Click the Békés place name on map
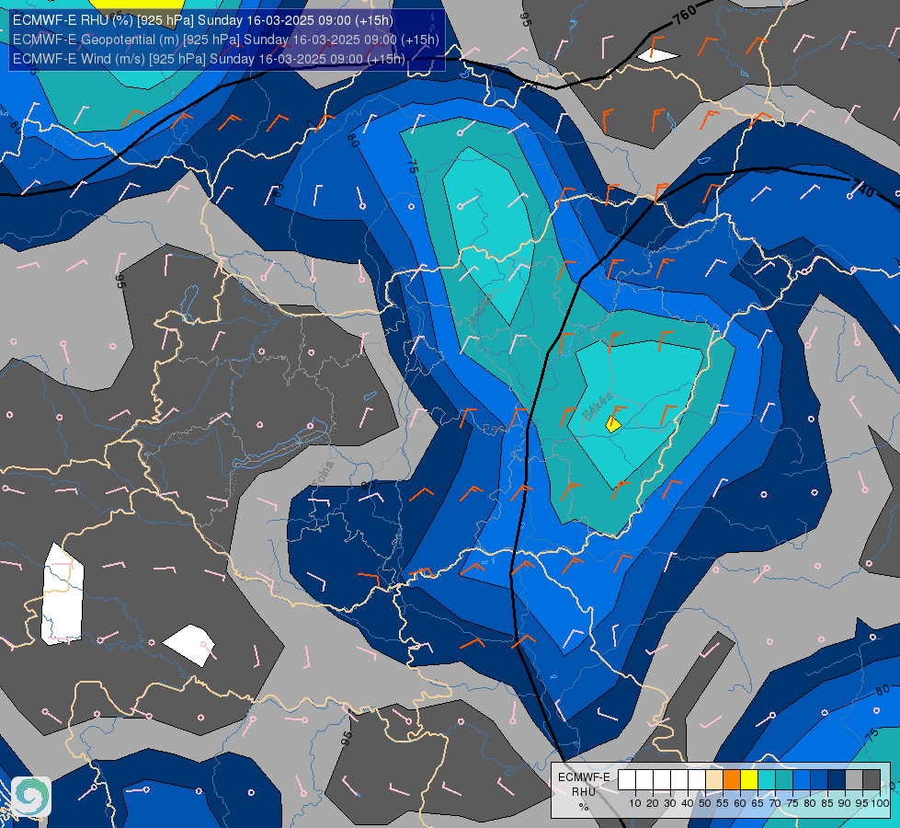The height and width of the screenshot is (828, 900). pos(598,407)
